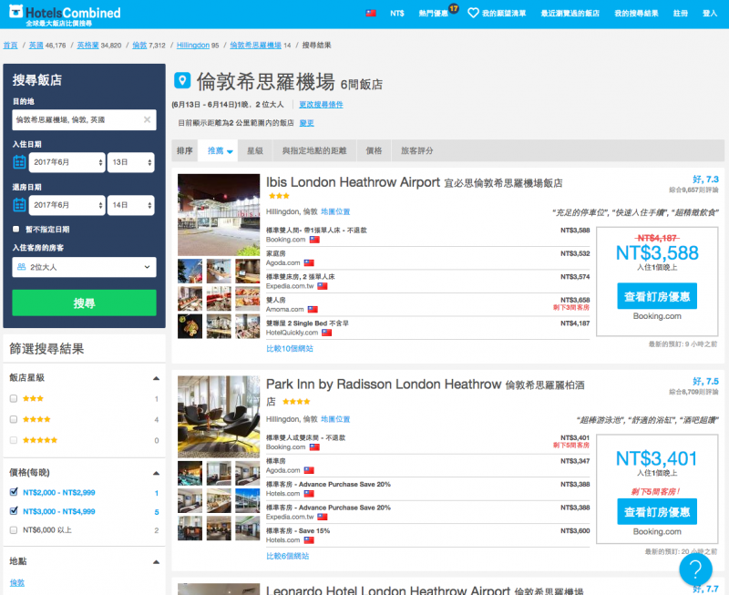Open the Park Inn 地圖位置 link
The width and height of the screenshot is (729, 595).
click(x=335, y=419)
